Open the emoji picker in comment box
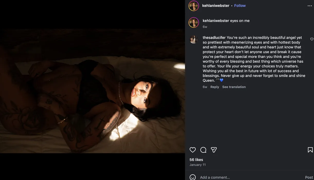The height and width of the screenshot is (180, 314). pos(192,177)
